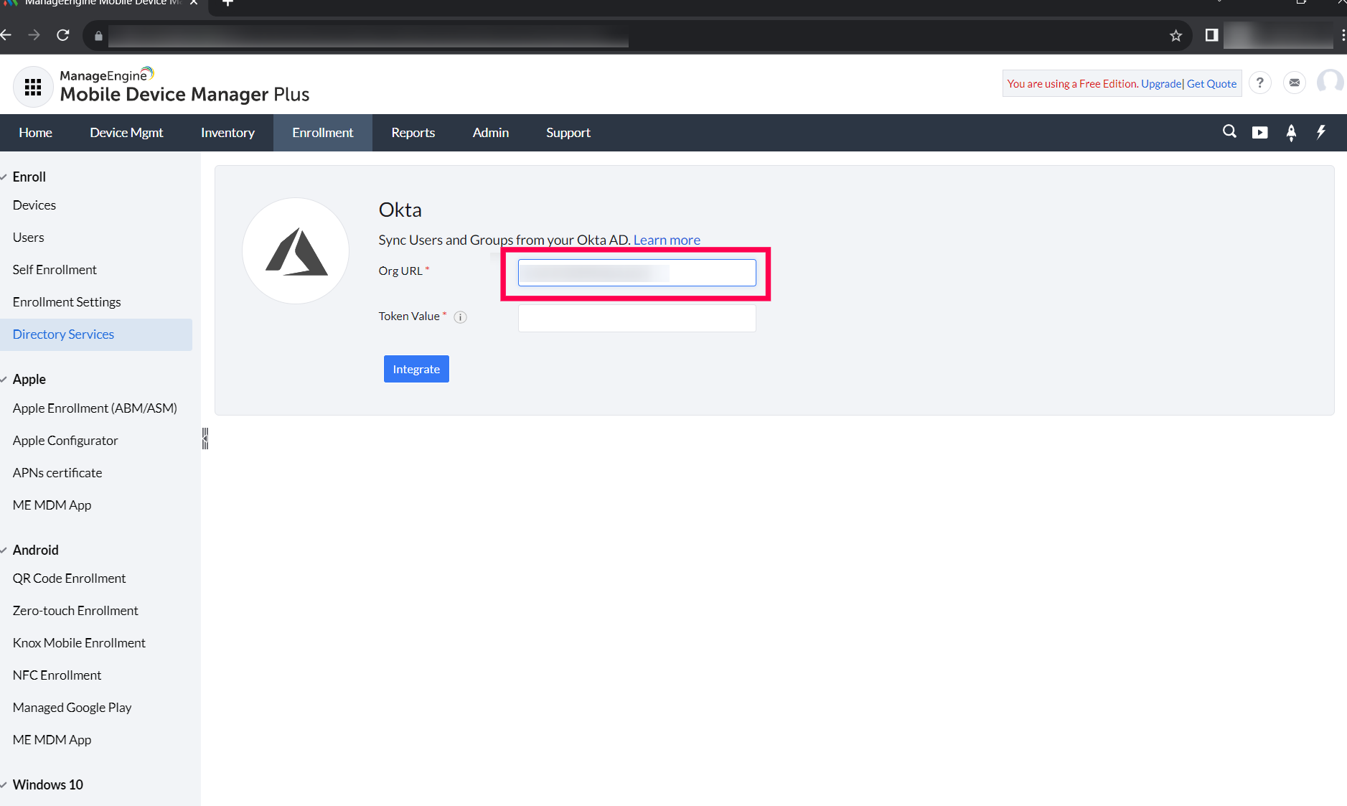This screenshot has height=806, width=1347.
Task: Click the rocket quick-start icon
Action: pyautogui.click(x=1291, y=132)
